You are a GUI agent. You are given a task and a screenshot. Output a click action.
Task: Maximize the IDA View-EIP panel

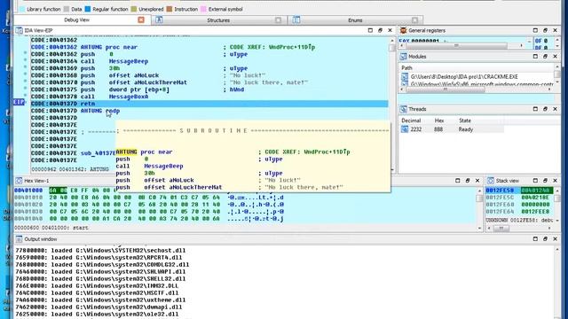point(370,30)
